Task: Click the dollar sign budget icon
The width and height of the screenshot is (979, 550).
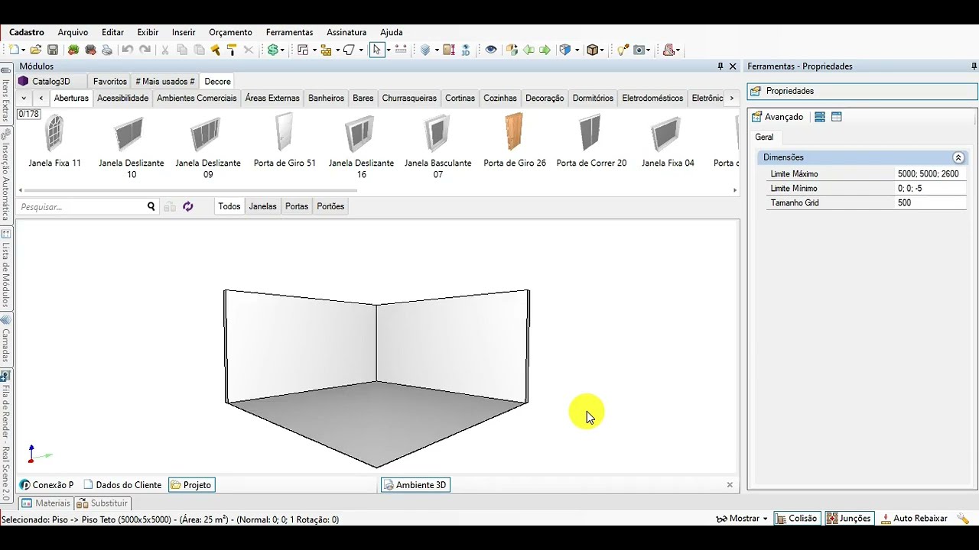Action: tap(273, 50)
